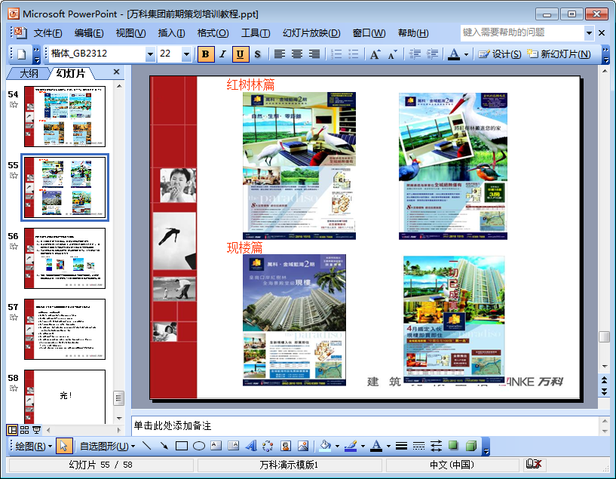
Task: Open the 插入(I) menu
Action: click(171, 33)
